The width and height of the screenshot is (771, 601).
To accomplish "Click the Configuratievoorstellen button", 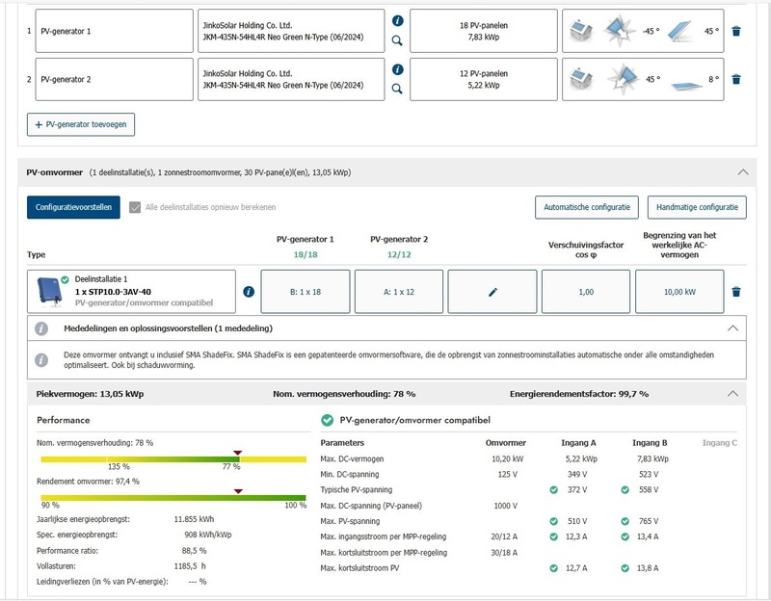I will (x=73, y=207).
